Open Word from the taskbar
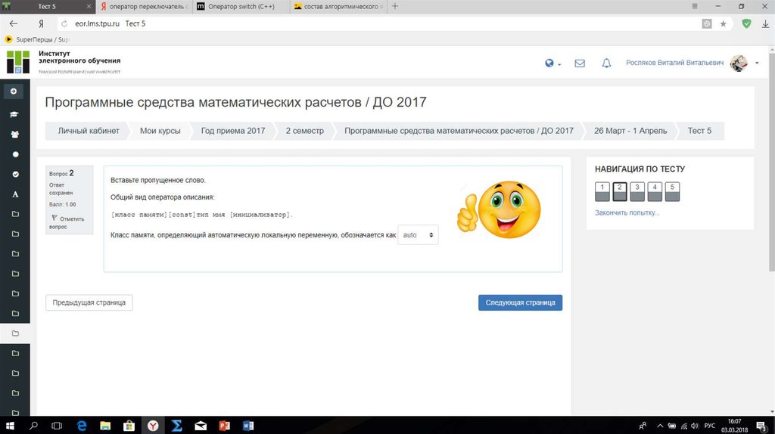 [x=248, y=426]
